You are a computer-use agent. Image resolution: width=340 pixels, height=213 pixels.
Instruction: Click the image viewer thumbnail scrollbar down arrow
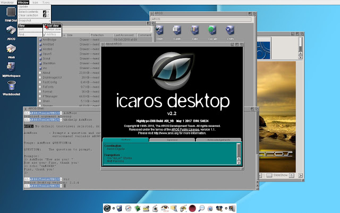(x=300, y=57)
